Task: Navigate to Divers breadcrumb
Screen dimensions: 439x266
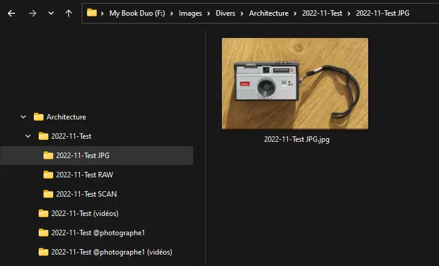Action: click(x=226, y=13)
